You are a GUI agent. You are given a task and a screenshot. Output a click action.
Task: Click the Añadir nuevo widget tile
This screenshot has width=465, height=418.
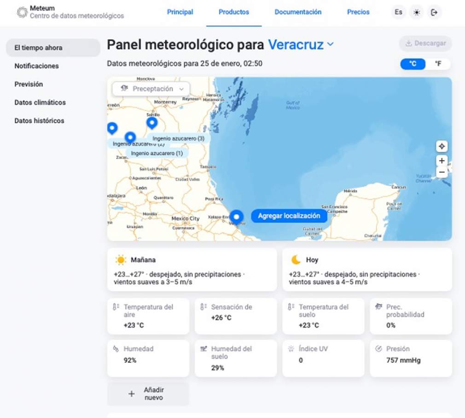click(x=148, y=394)
